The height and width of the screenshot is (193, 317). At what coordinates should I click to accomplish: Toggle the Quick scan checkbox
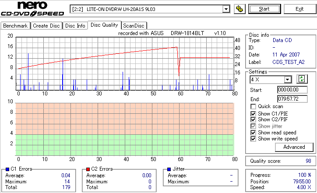click(253, 106)
